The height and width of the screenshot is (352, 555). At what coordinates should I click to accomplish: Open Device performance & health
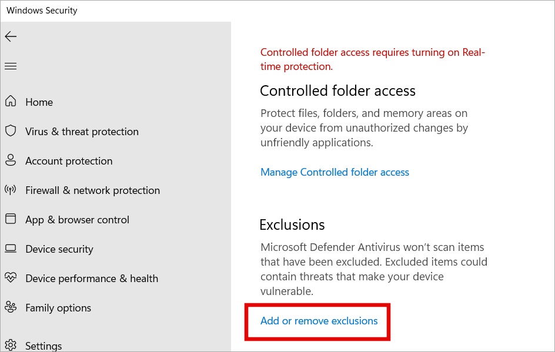click(92, 279)
